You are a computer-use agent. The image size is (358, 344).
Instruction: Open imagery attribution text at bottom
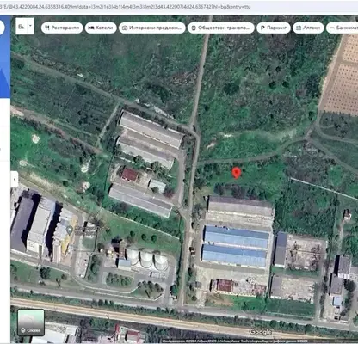[235, 341]
